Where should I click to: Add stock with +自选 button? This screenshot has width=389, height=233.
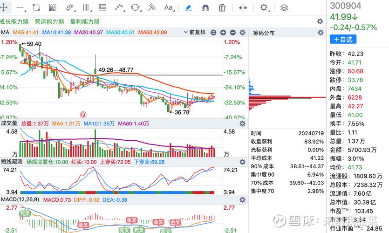[343, 39]
